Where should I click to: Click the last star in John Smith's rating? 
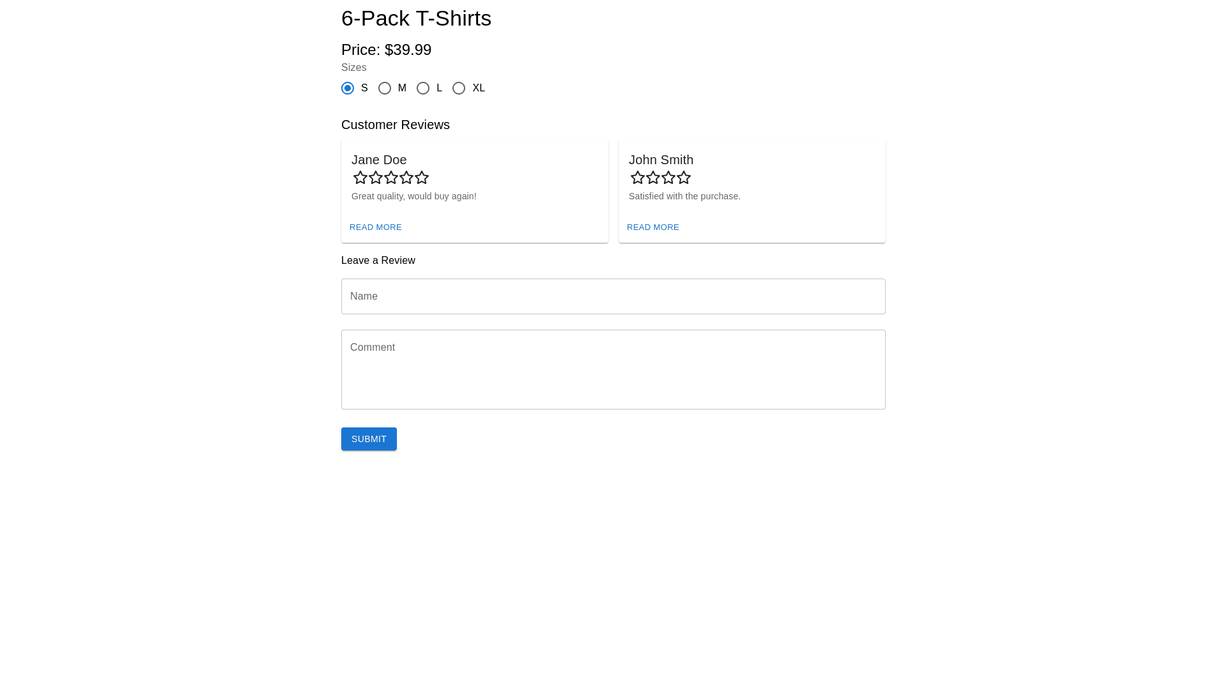[x=684, y=178]
